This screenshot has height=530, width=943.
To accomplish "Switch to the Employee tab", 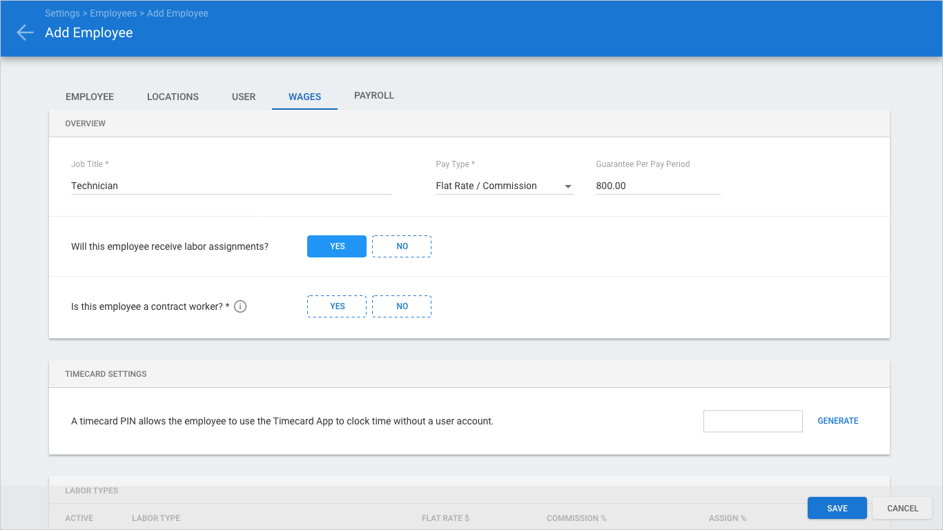I will click(x=90, y=97).
